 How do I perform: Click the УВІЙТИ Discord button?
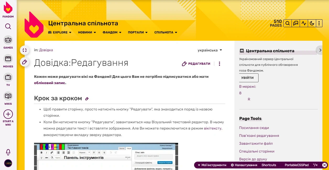coord(249,78)
